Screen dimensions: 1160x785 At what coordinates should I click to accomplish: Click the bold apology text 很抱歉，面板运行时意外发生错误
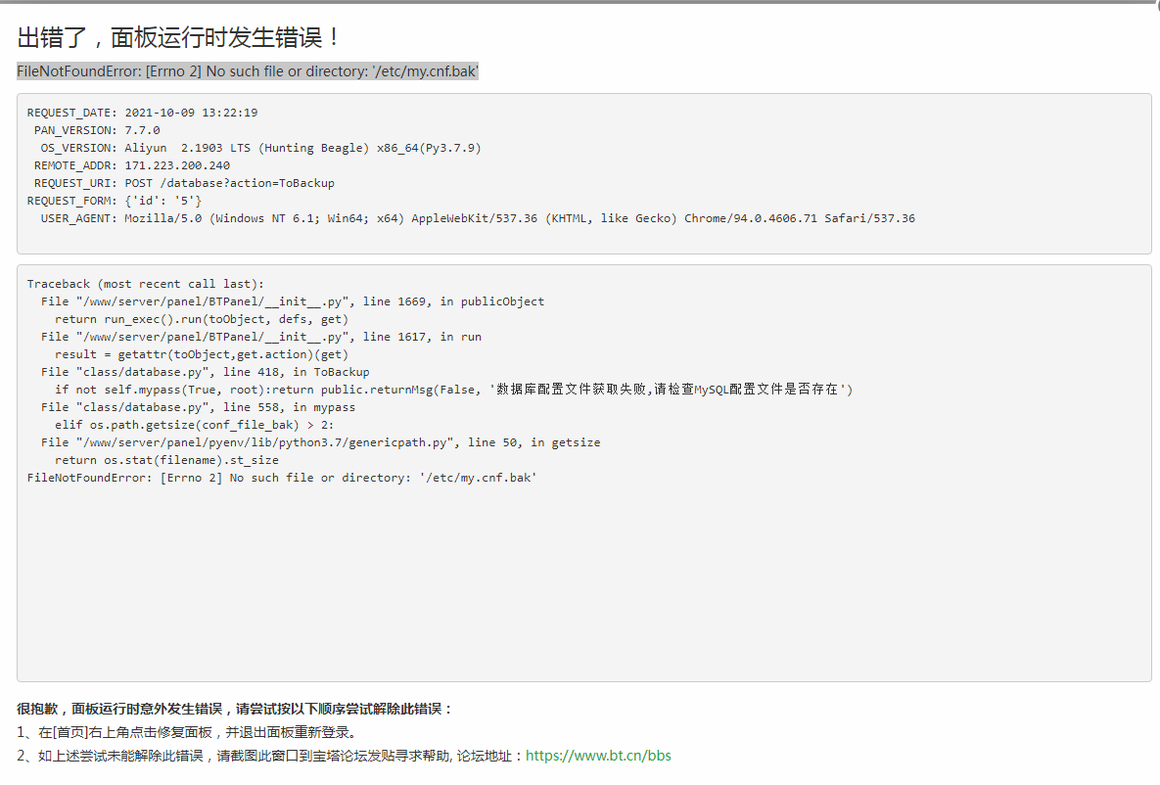pos(119,709)
